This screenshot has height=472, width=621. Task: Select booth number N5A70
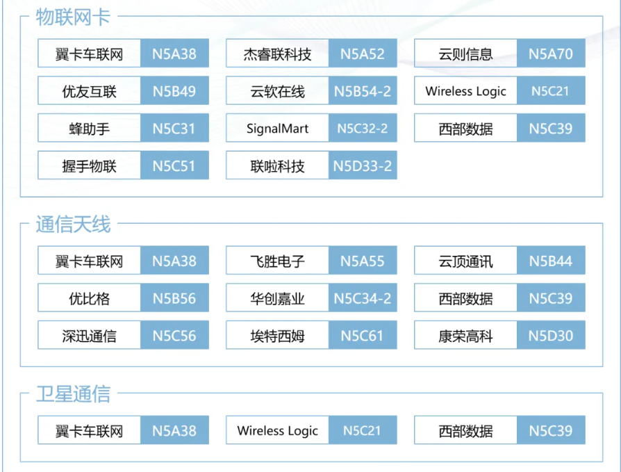pyautogui.click(x=551, y=54)
